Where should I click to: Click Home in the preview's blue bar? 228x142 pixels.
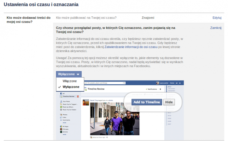172,83
